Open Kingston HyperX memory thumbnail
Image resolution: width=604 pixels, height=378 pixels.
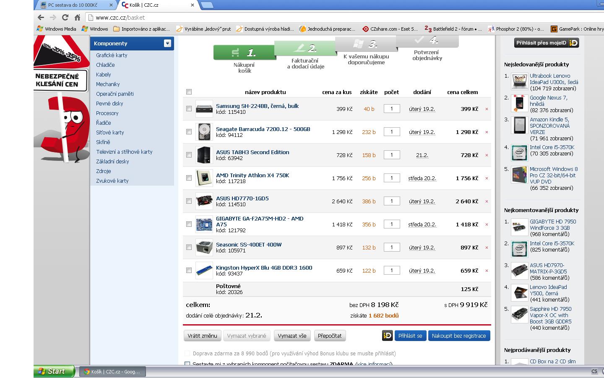coord(204,270)
